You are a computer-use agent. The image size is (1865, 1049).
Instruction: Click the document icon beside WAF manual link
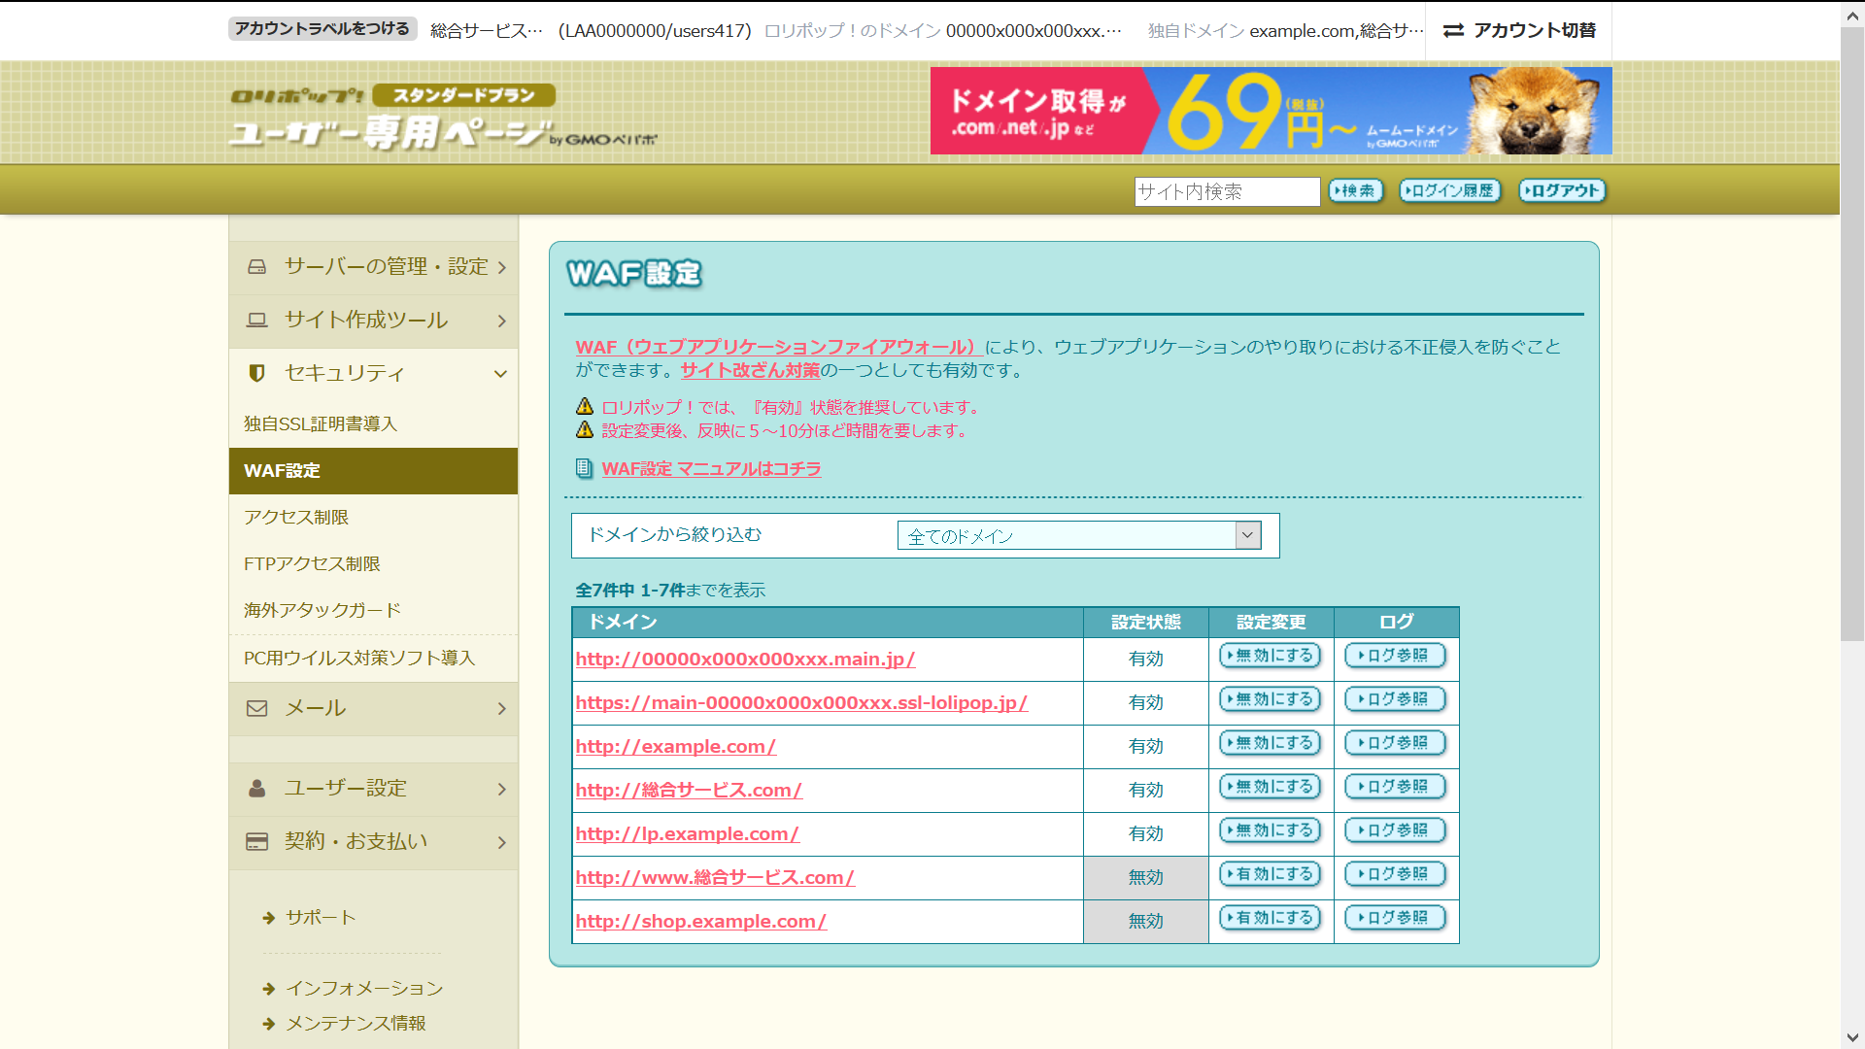coord(584,468)
